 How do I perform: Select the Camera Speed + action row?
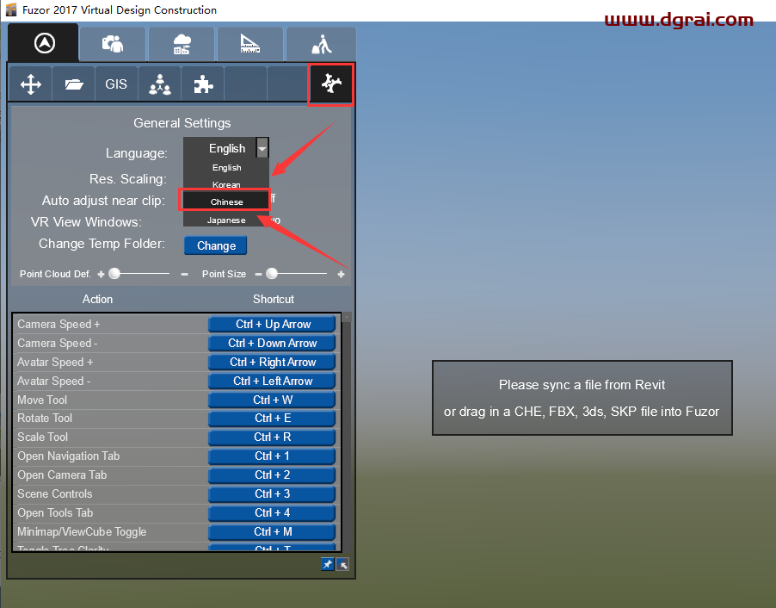pos(110,324)
